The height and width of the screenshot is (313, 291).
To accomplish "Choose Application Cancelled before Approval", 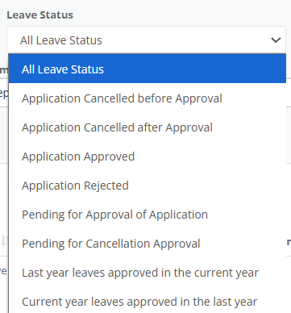I will [148, 98].
